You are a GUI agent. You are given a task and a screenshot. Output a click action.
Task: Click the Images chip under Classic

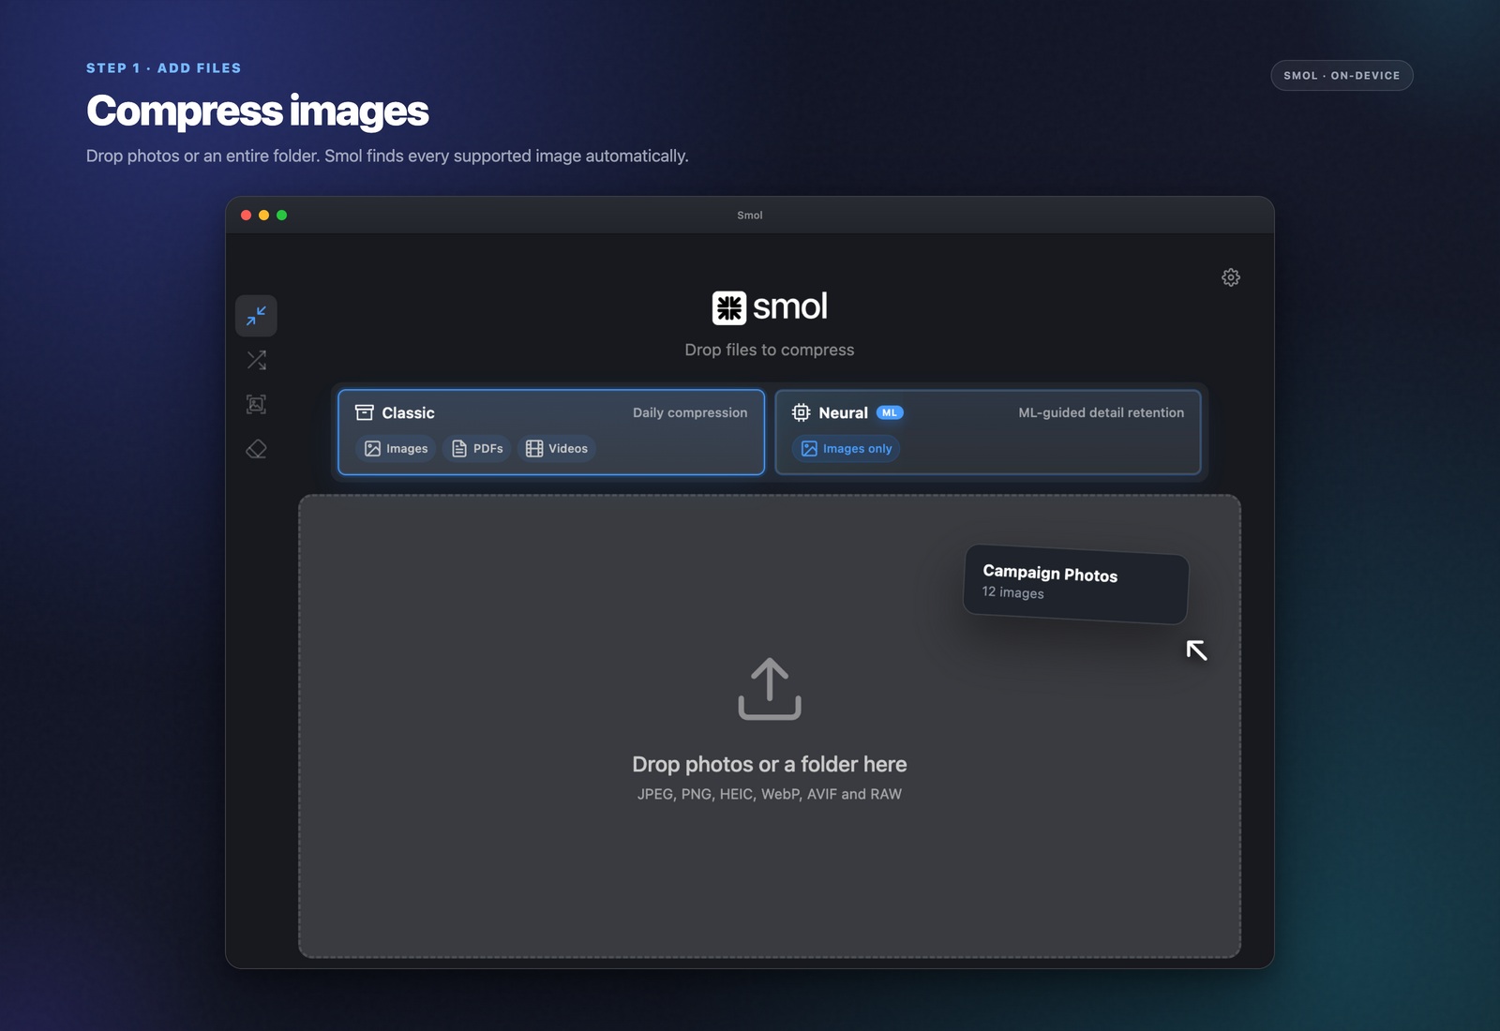click(396, 449)
